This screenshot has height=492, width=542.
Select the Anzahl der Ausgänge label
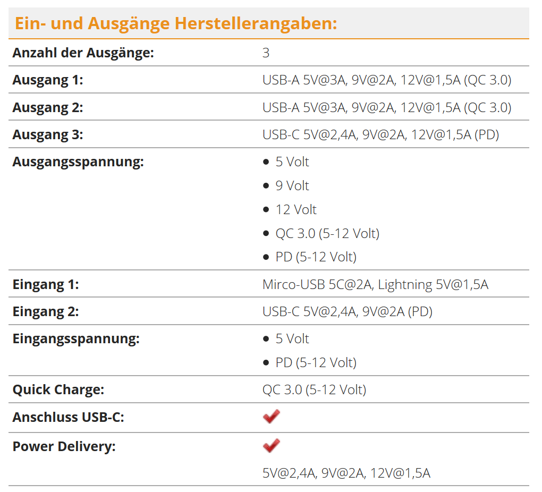[83, 53]
